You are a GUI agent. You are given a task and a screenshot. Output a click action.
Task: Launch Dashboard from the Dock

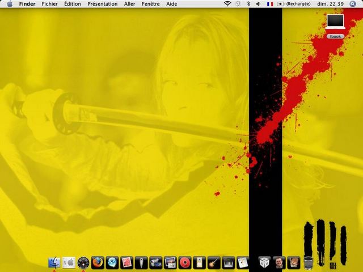pos(83,262)
